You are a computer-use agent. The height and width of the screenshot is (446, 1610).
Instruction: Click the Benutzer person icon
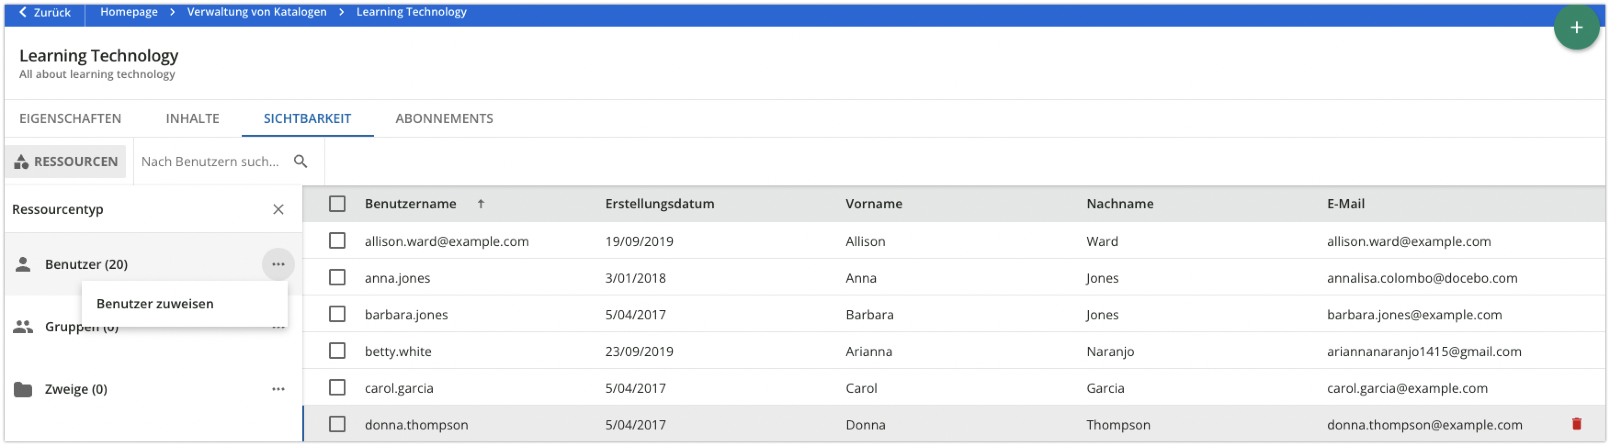[x=23, y=264]
